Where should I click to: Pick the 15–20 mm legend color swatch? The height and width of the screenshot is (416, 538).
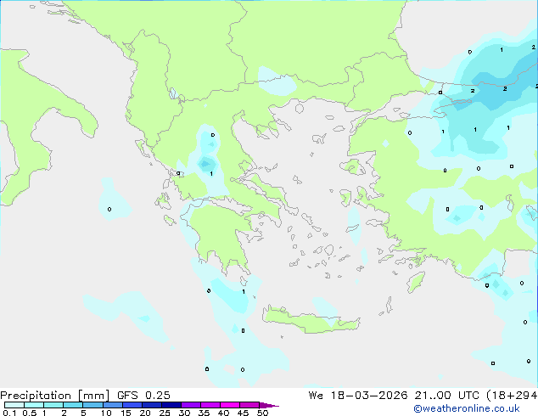(x=132, y=405)
